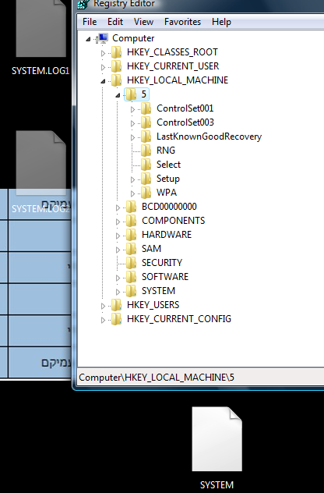Open the Favorites menu
Image resolution: width=324 pixels, height=493 pixels.
point(182,22)
